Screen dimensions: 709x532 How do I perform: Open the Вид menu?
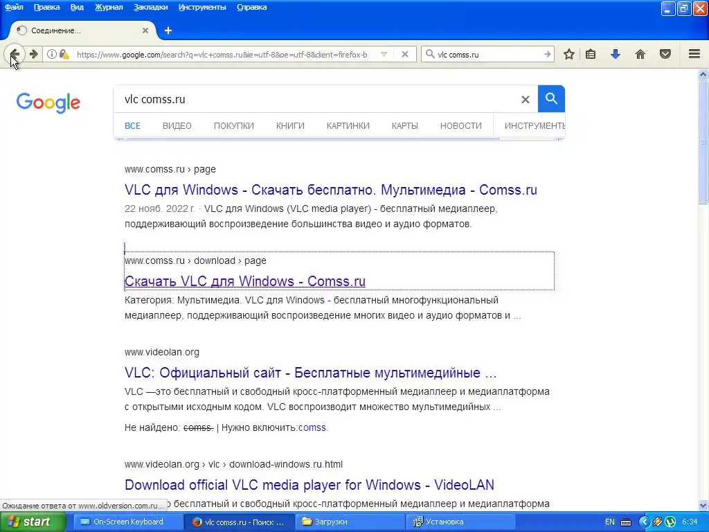pos(77,7)
